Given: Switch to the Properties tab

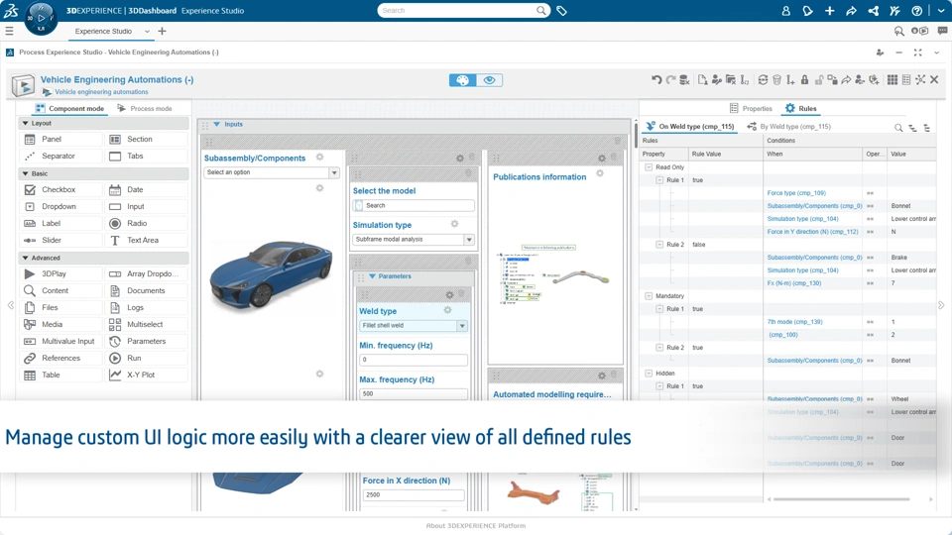Looking at the screenshot, I should [x=751, y=109].
